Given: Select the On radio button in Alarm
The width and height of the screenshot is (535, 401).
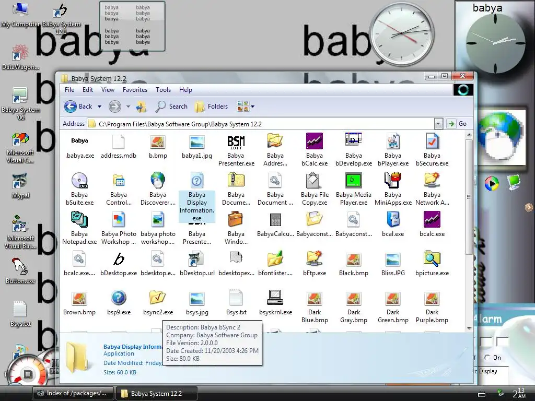Looking at the screenshot, I should [x=487, y=357].
